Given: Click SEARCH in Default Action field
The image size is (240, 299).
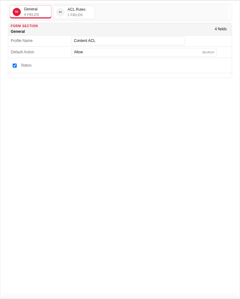Looking at the screenshot, I should pyautogui.click(x=208, y=52).
